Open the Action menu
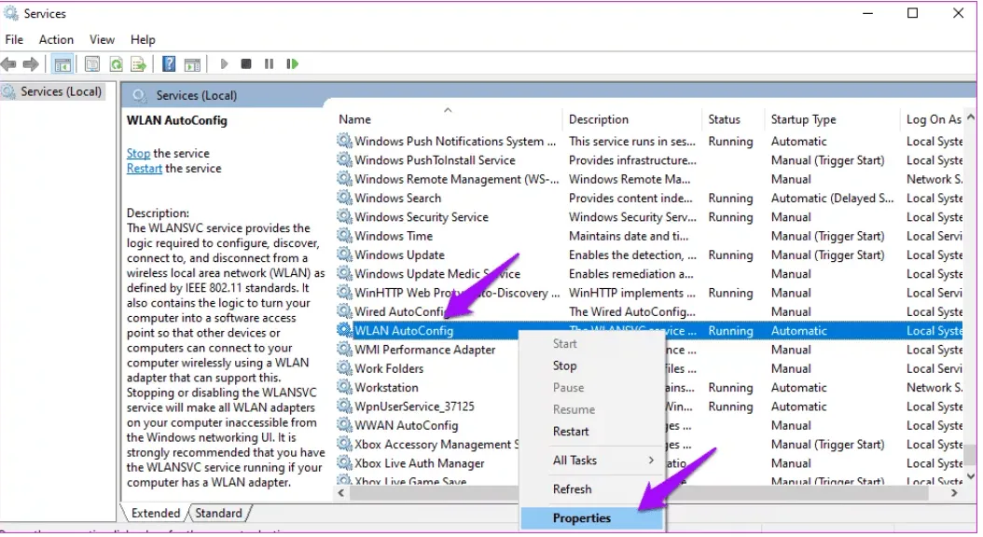 (56, 39)
